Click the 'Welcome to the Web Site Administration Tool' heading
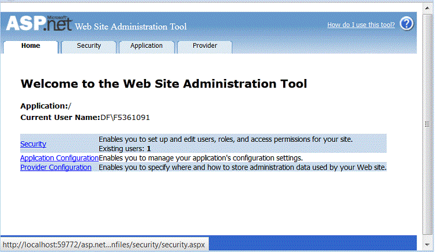The height and width of the screenshot is (252, 436). tap(164, 84)
